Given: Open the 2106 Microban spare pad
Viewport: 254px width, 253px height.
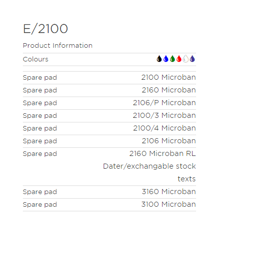Looking at the screenshot, I should click(169, 141).
